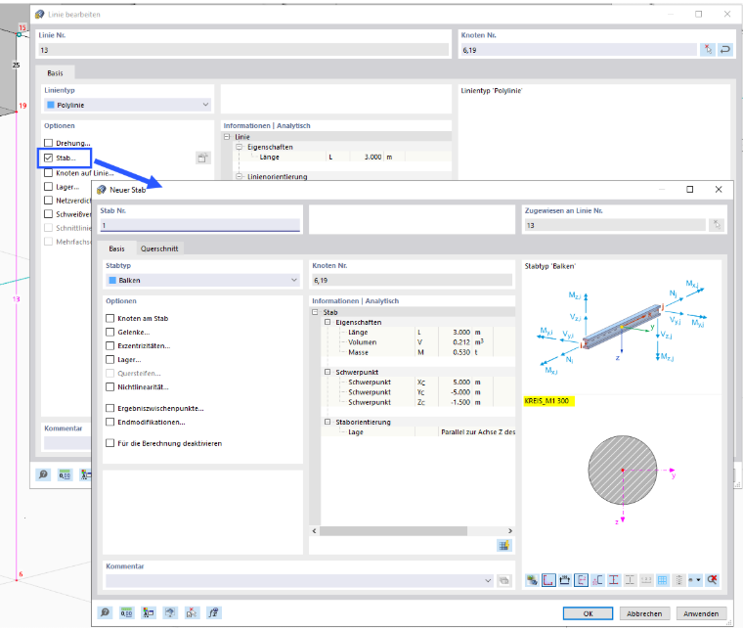Enable the Knoten am Stab checkbox
The height and width of the screenshot is (631, 743).
[x=109, y=318]
